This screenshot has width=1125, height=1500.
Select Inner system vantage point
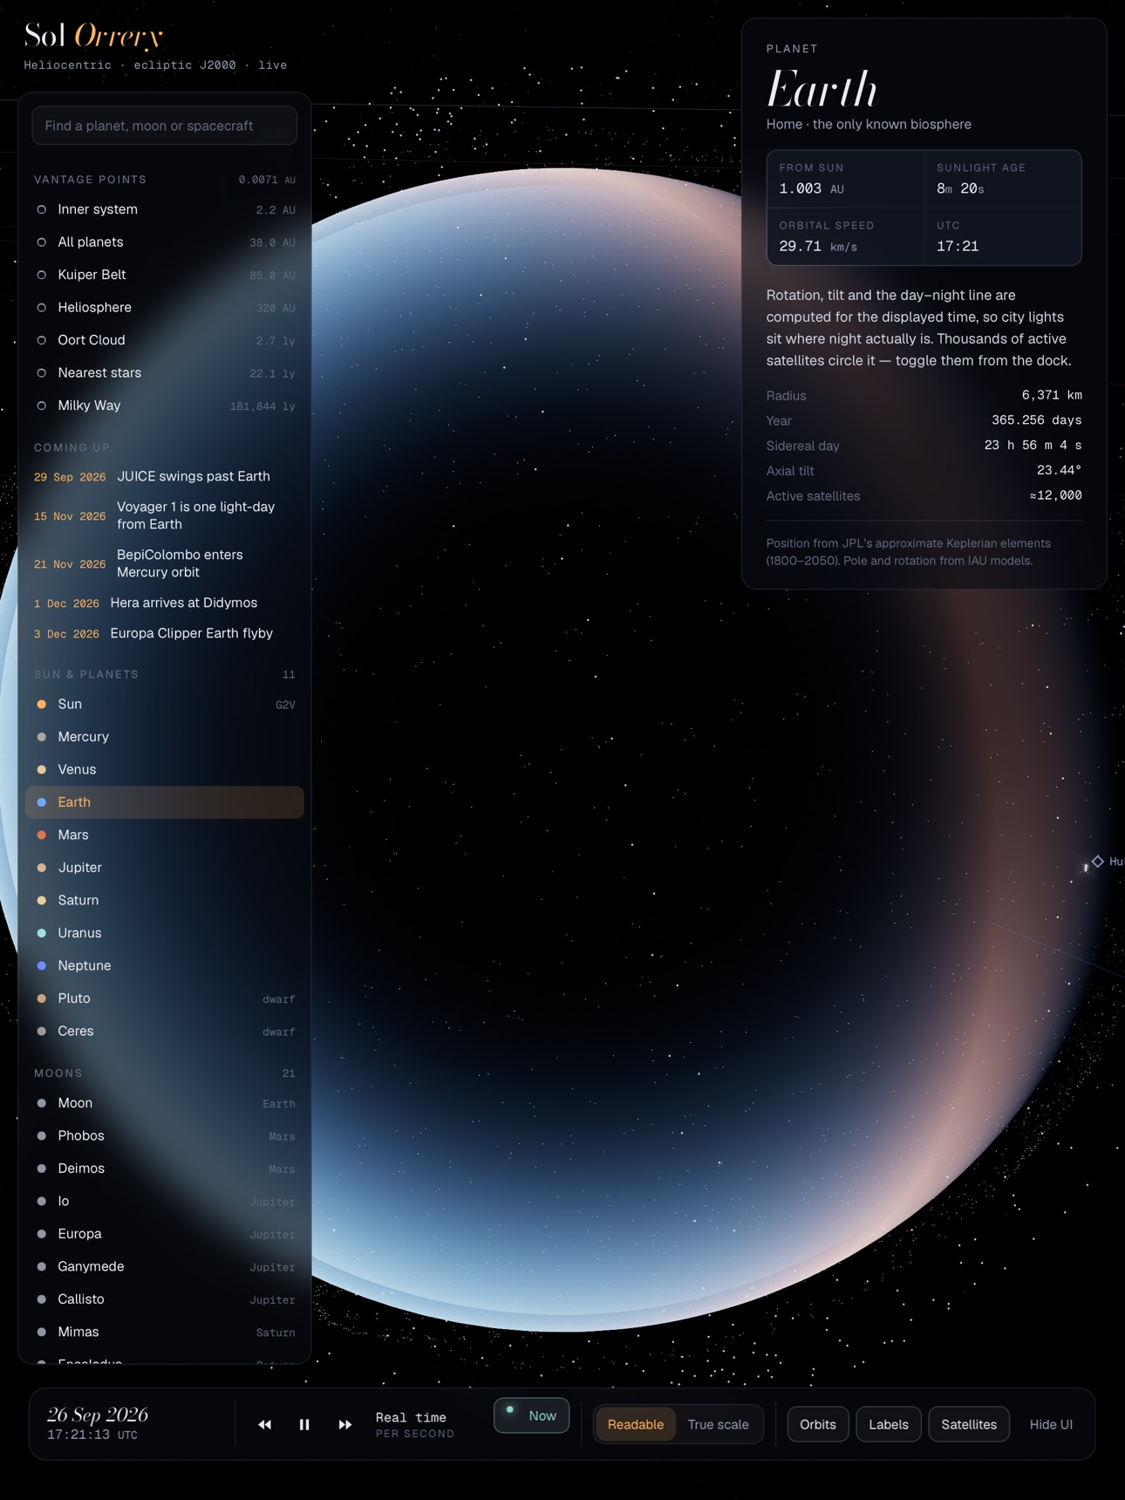[x=165, y=209]
